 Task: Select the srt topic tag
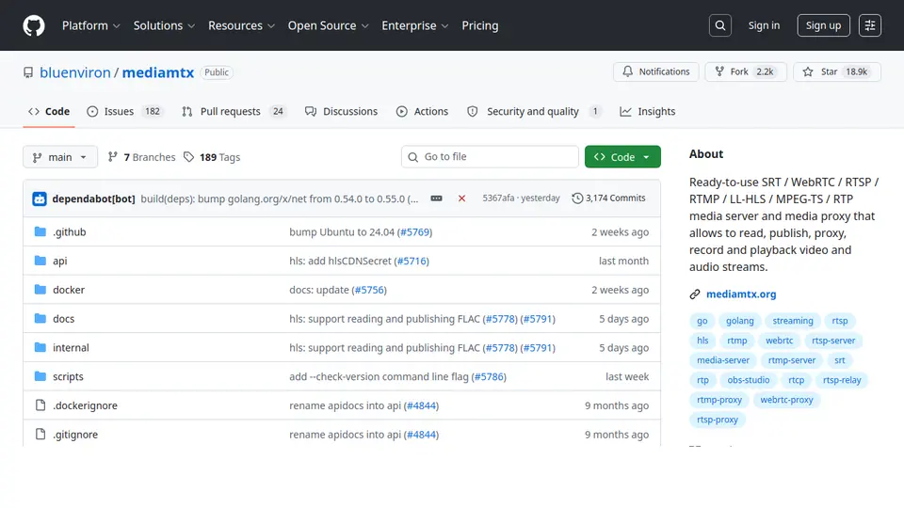839,360
